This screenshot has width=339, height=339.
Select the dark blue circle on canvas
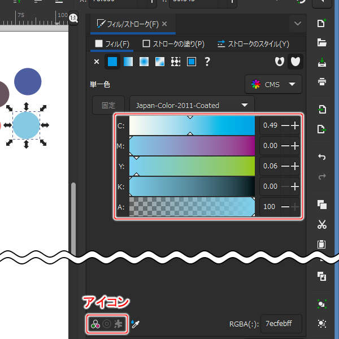(28, 81)
